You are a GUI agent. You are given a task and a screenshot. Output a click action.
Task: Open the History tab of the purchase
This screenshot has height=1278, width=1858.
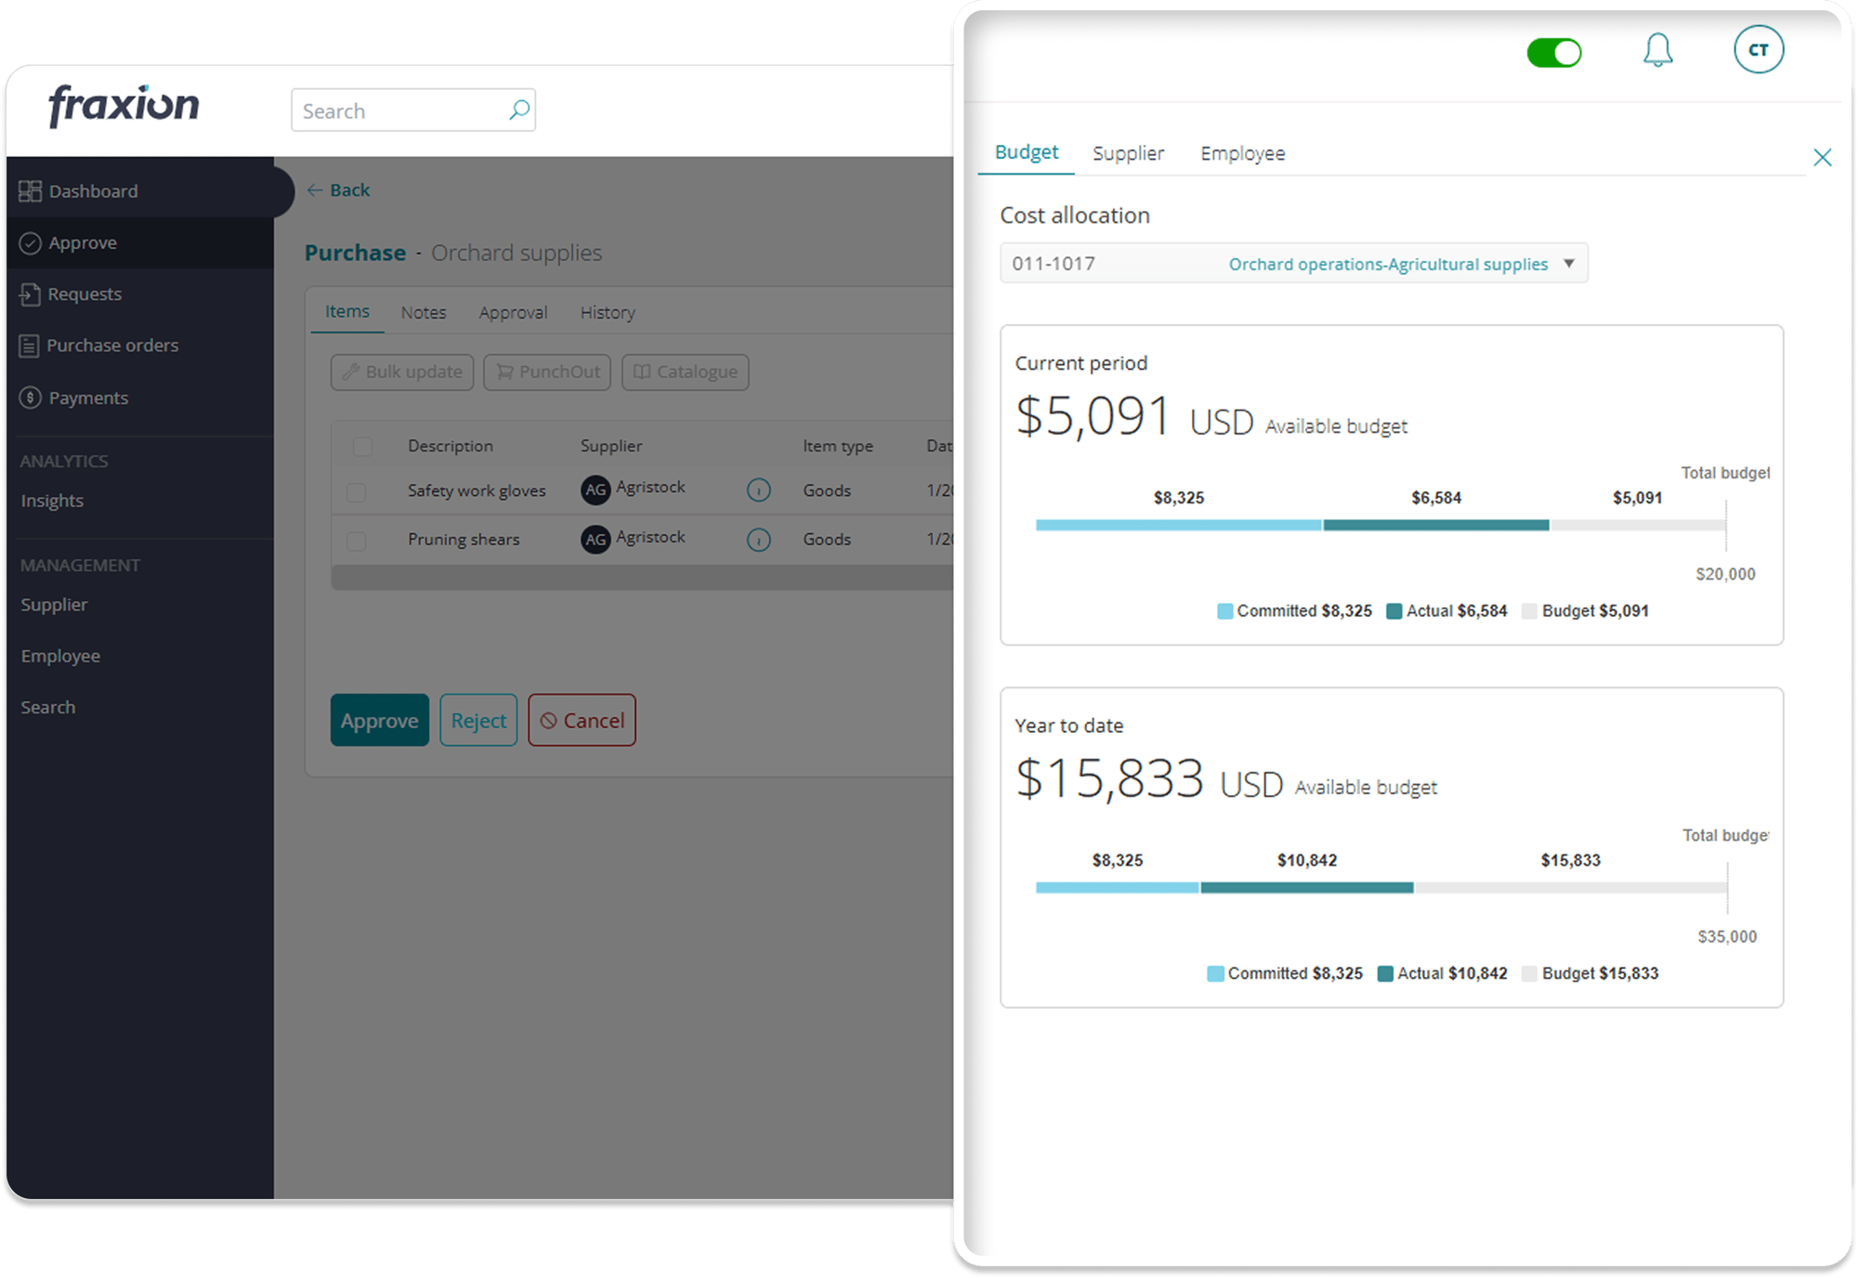[x=608, y=312]
